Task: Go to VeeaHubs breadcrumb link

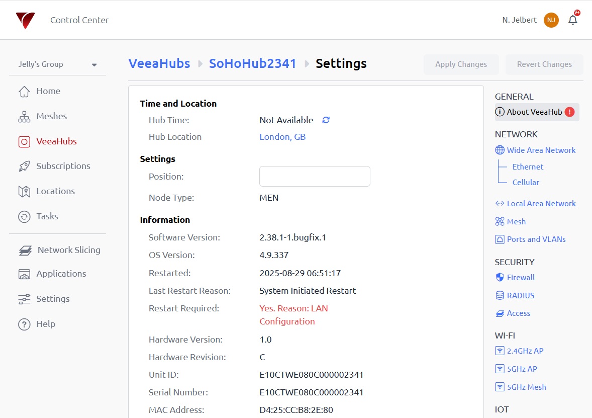Action: point(159,63)
